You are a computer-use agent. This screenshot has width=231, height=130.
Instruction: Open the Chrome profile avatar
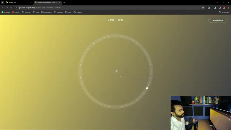tap(224, 8)
